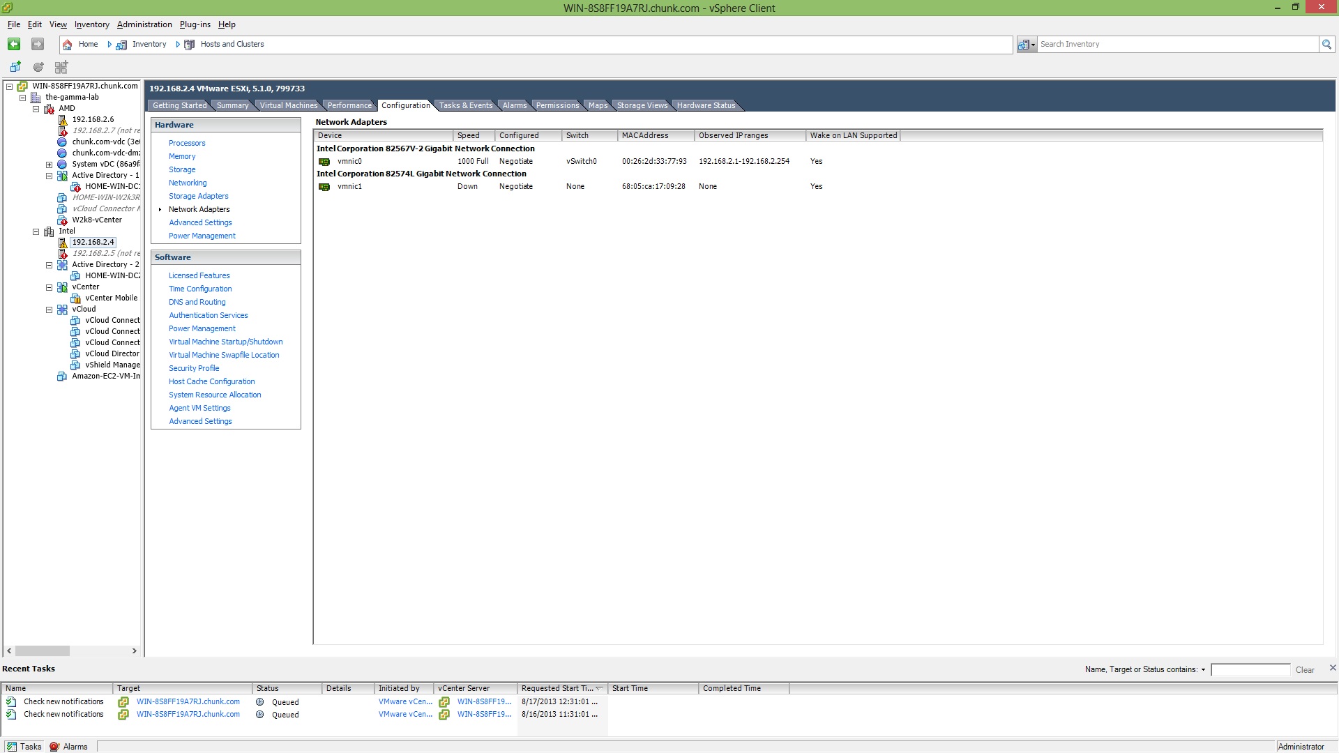
Task: Click the Tasks icon in status bar
Action: point(12,746)
